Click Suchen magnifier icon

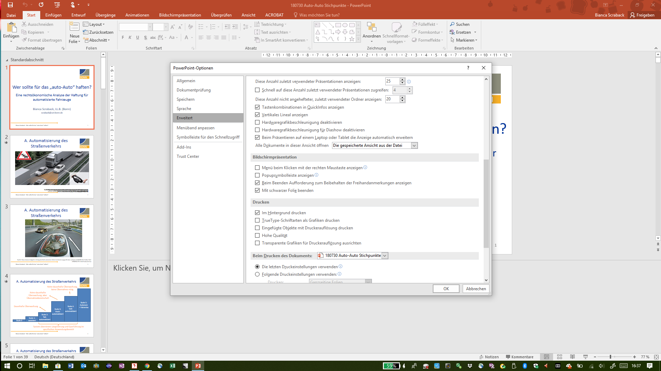click(452, 24)
